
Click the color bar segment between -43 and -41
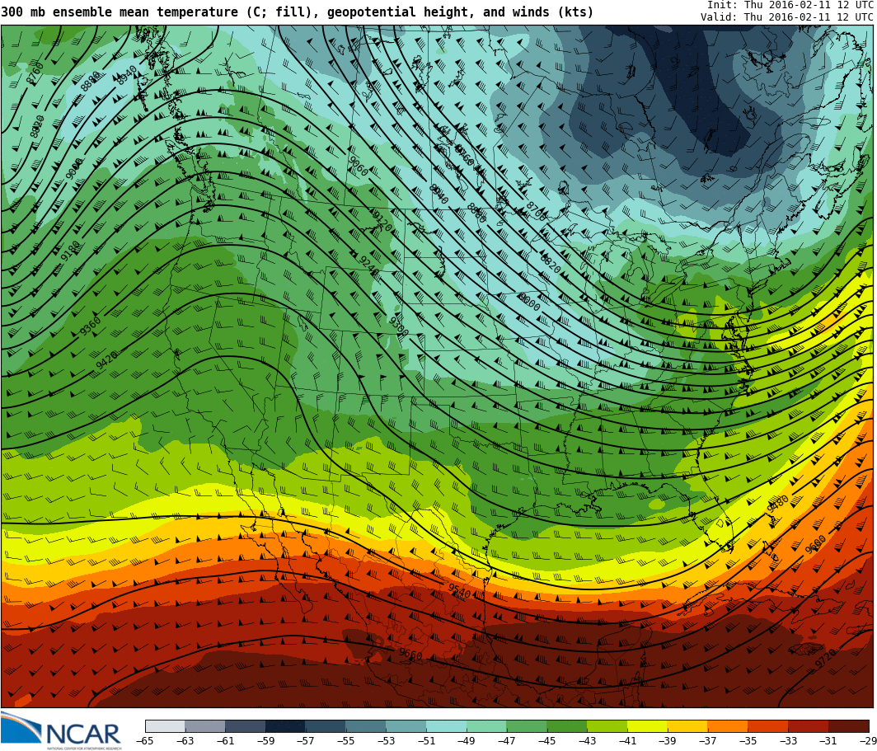tap(607, 725)
